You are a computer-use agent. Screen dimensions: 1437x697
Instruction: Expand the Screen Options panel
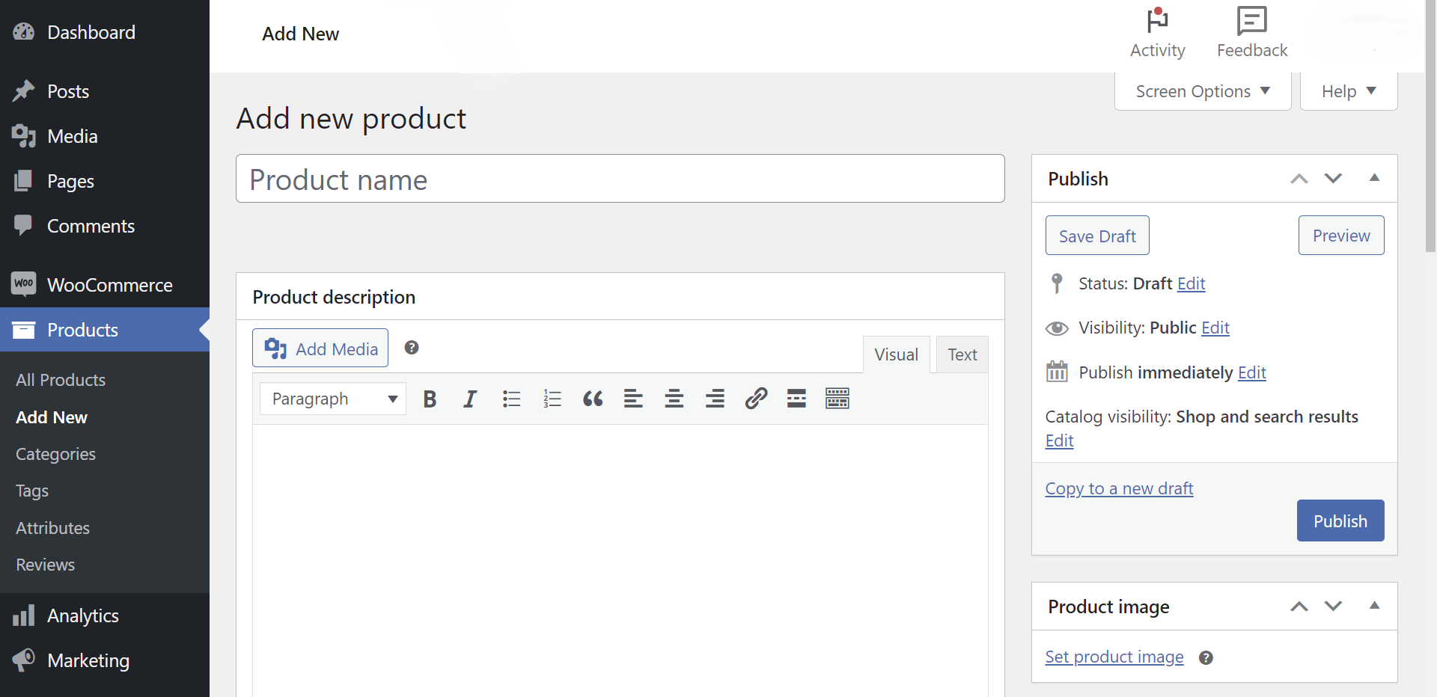pyautogui.click(x=1203, y=91)
